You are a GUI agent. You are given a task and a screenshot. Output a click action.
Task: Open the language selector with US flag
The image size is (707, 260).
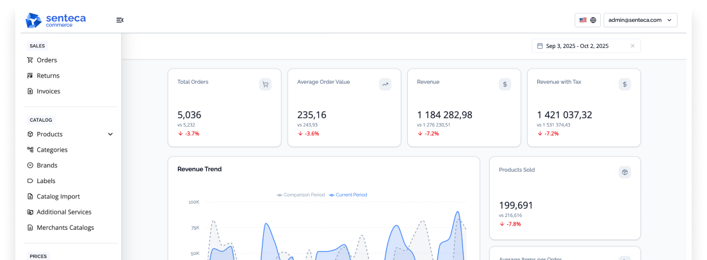(587, 20)
